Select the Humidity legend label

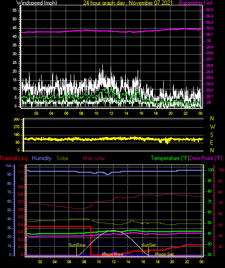(x=42, y=158)
